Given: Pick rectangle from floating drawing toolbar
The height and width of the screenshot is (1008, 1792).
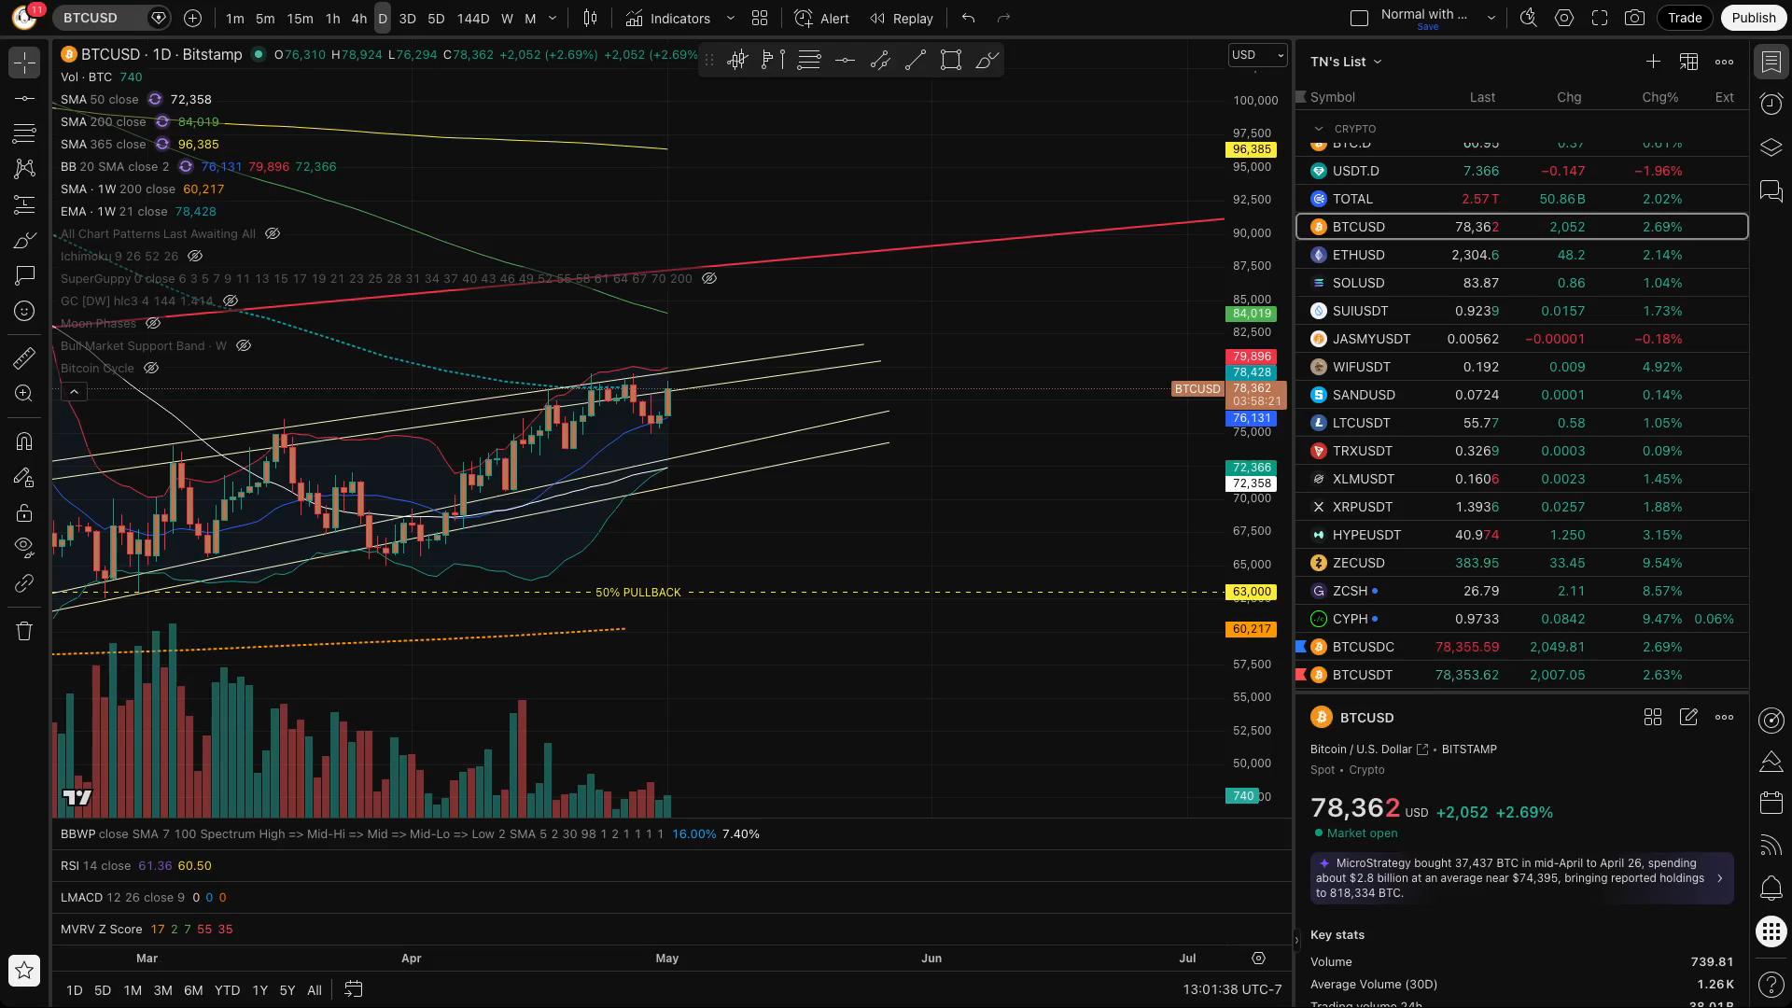Looking at the screenshot, I should 951,61.
